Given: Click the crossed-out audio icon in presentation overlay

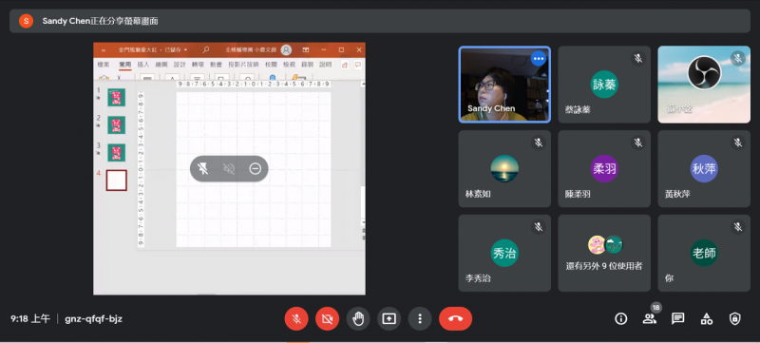Looking at the screenshot, I should pos(229,168).
